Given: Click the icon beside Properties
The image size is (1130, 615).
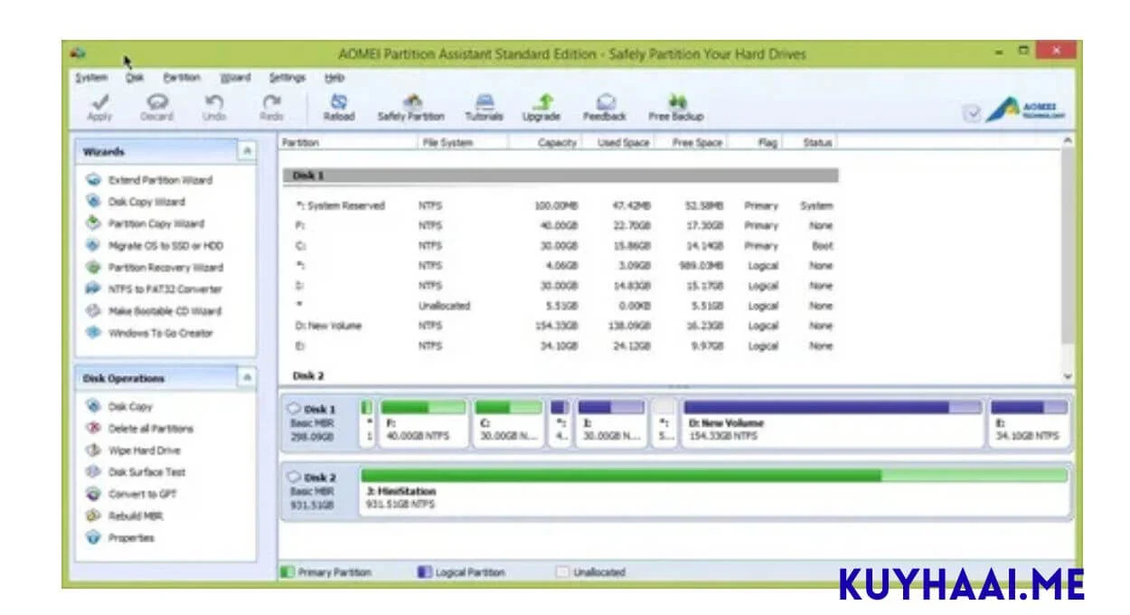Looking at the screenshot, I should point(93,537).
